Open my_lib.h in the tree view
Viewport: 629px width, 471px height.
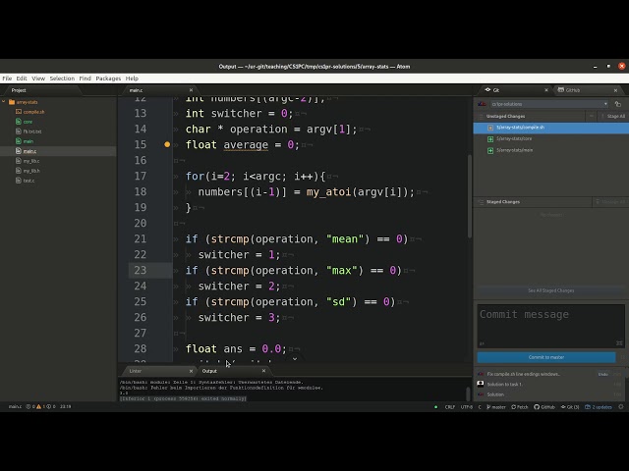tap(31, 171)
